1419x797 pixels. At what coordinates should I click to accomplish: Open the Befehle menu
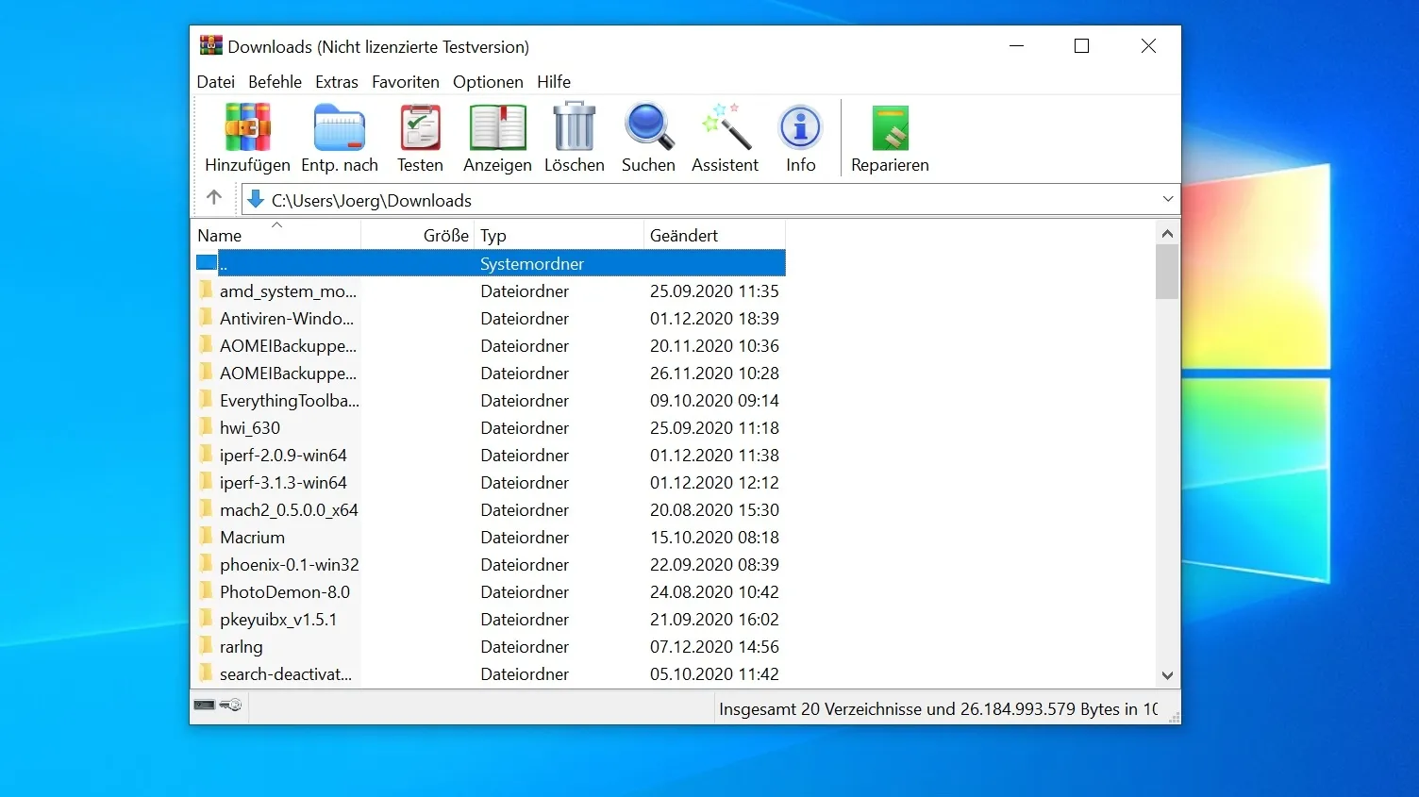pos(275,82)
